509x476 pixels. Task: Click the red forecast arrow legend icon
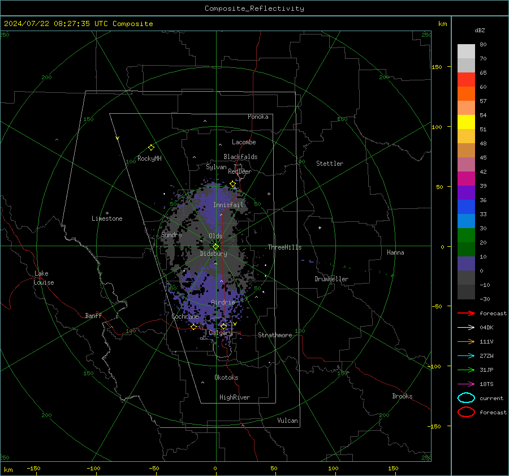click(466, 313)
